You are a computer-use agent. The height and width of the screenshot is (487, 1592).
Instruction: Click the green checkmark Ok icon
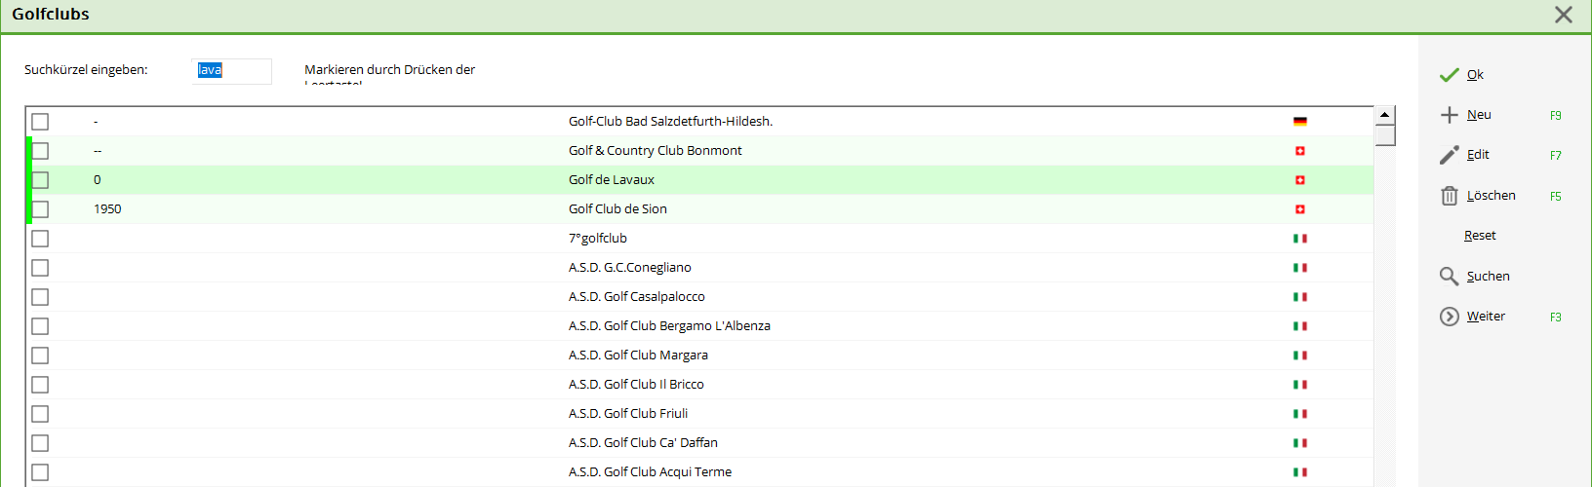1450,75
